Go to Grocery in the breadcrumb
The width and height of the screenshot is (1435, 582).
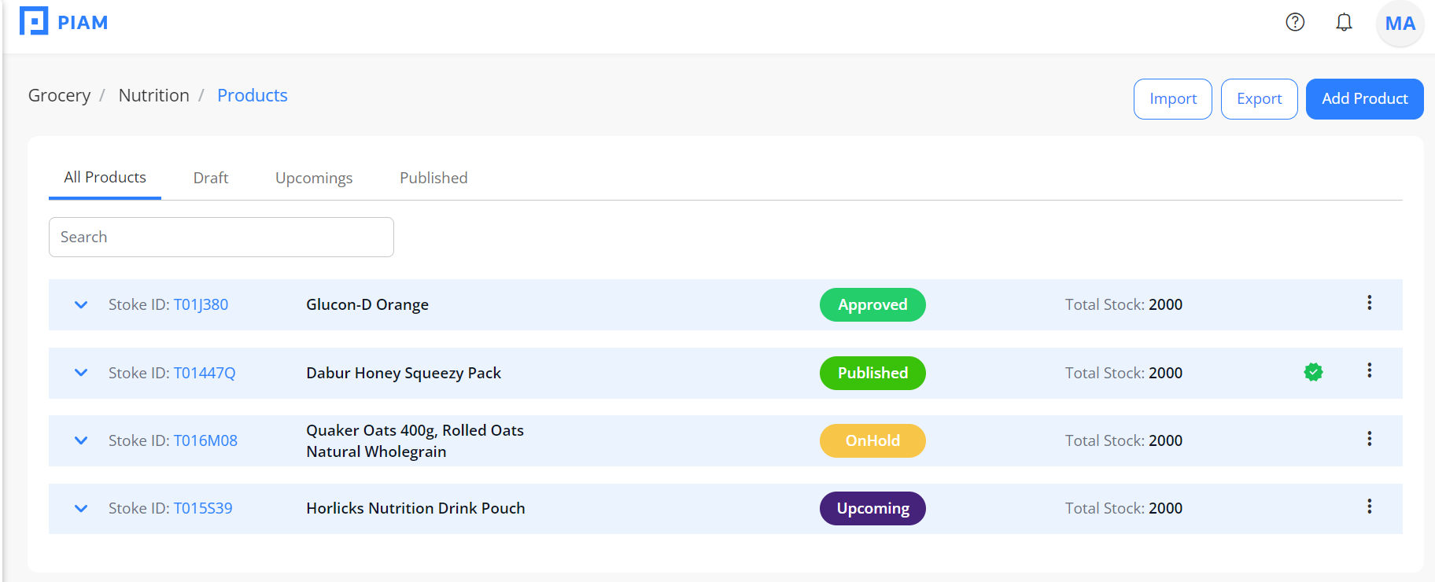[x=59, y=95]
